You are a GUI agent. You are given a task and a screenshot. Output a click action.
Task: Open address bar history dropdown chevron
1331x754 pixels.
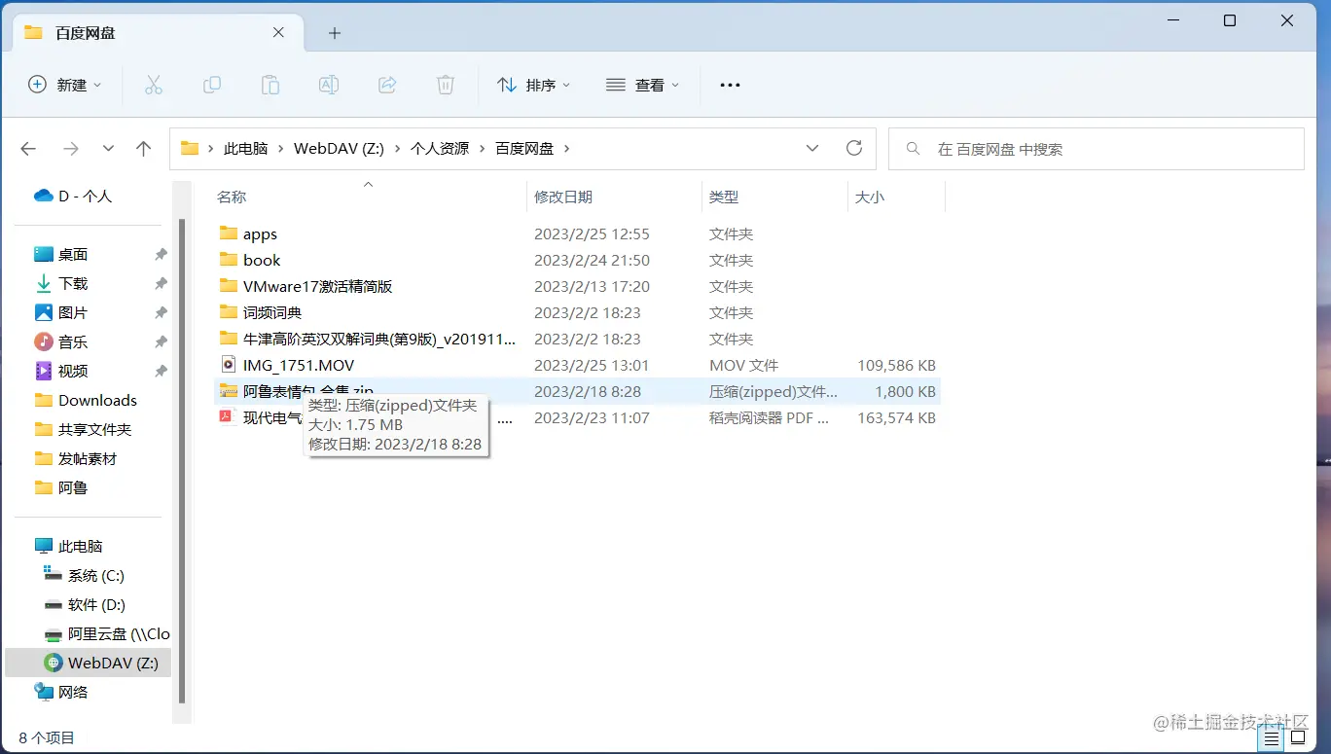(x=812, y=148)
